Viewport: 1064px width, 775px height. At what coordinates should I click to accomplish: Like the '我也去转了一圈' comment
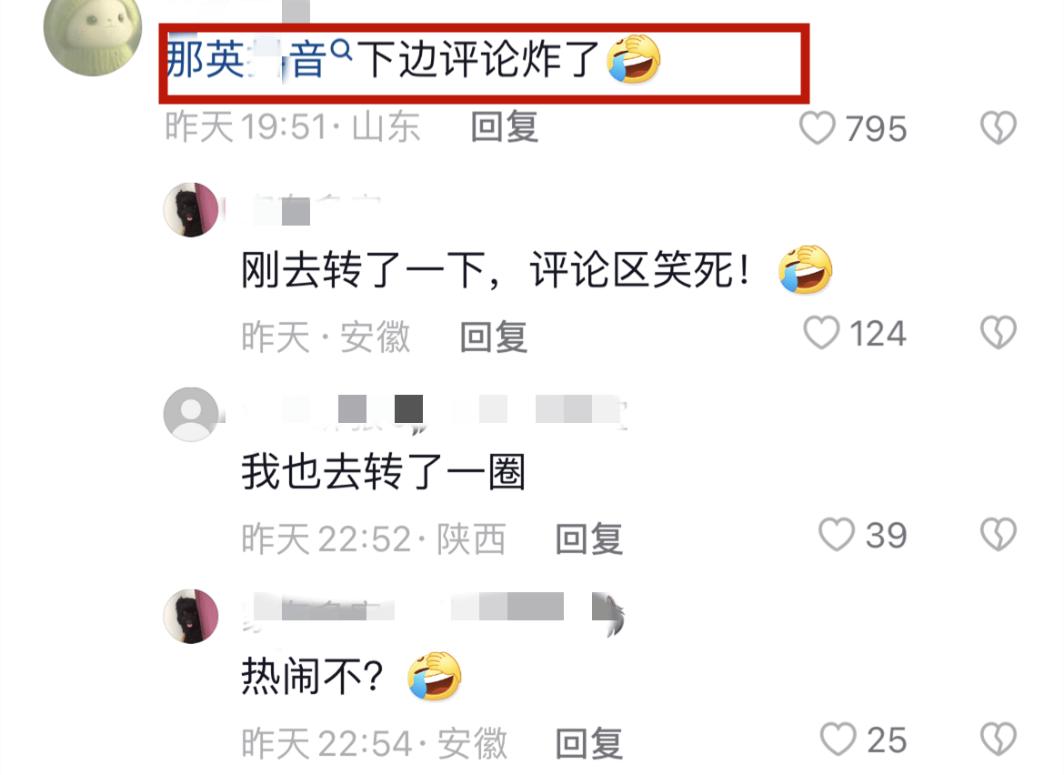[836, 535]
